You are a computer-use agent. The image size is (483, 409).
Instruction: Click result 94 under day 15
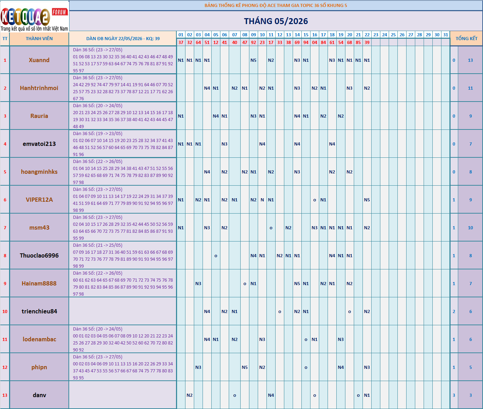(x=306, y=42)
